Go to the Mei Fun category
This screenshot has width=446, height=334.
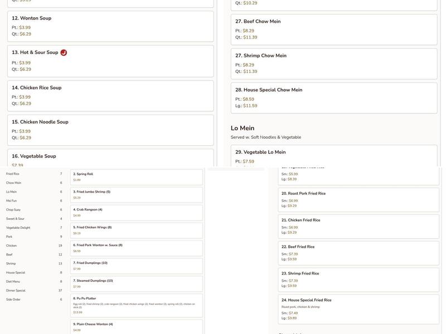(x=12, y=201)
